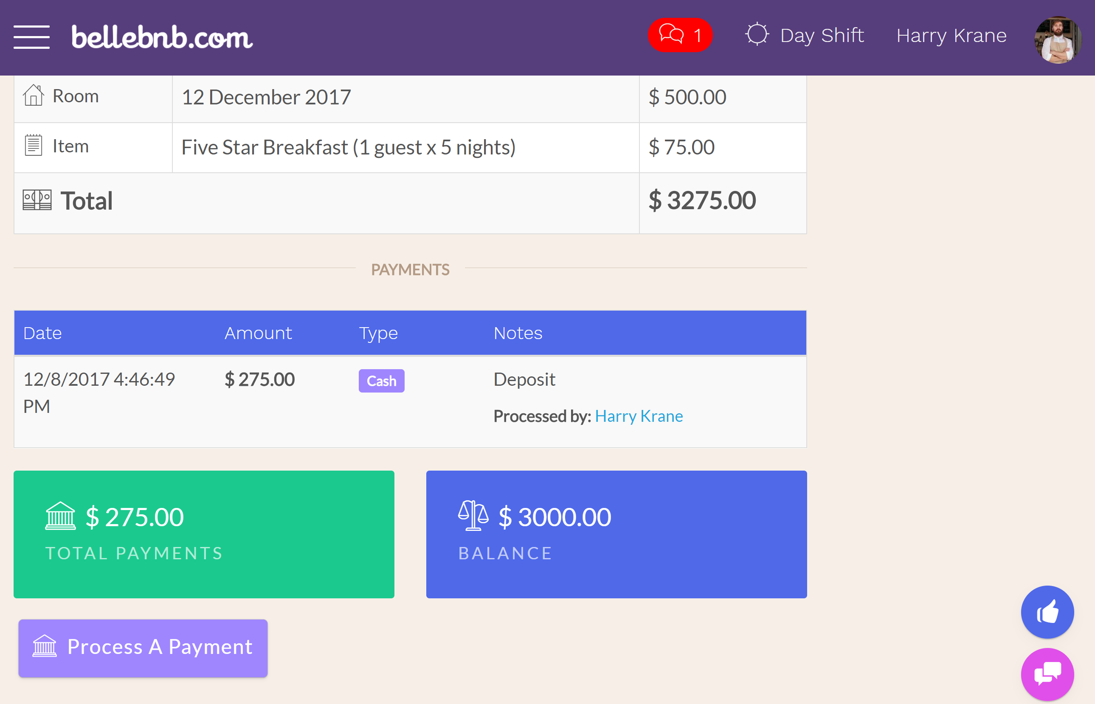Select the Five Star Breakfast item row
Viewport: 1095px width, 704px height.
coord(410,148)
